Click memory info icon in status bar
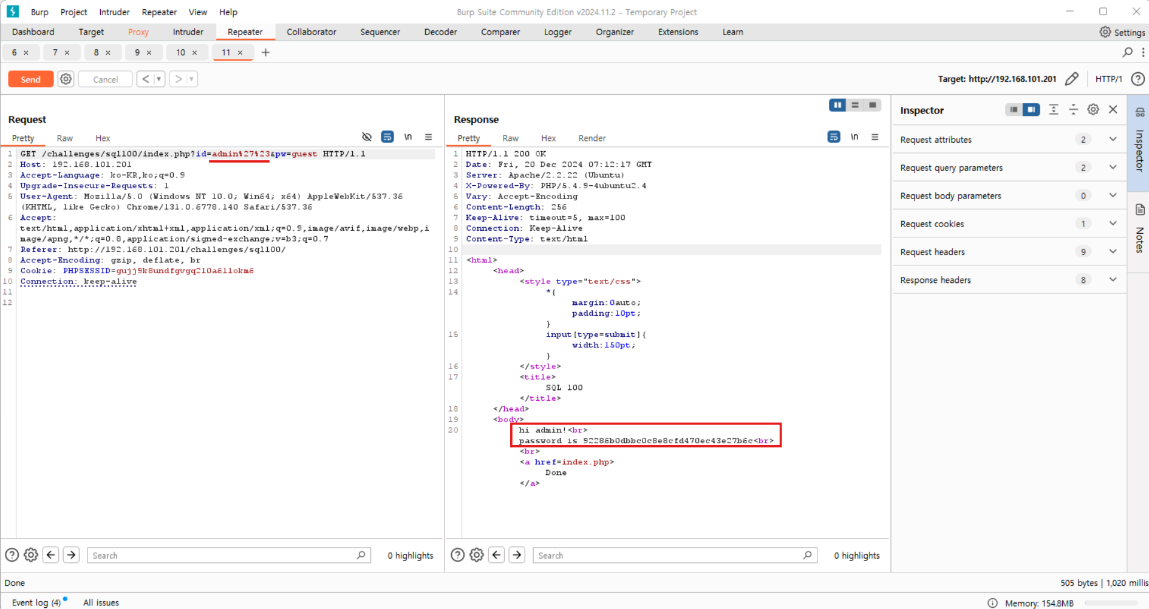Viewport: 1149px width, 609px height. click(992, 603)
